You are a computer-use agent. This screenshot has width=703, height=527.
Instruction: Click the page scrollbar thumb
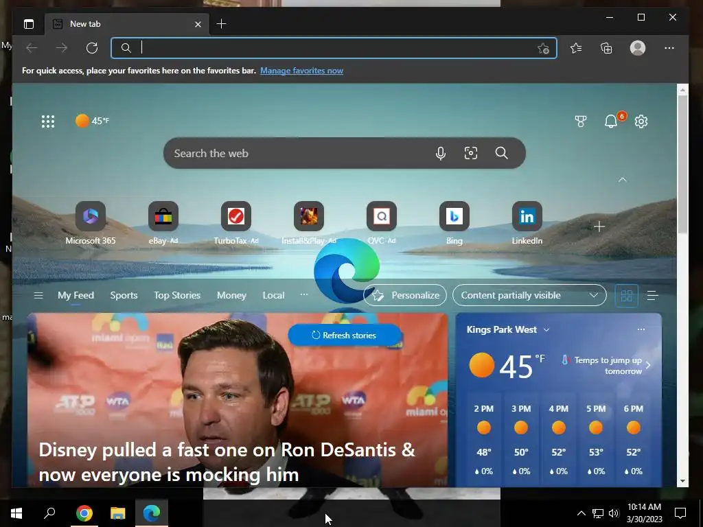(682, 163)
